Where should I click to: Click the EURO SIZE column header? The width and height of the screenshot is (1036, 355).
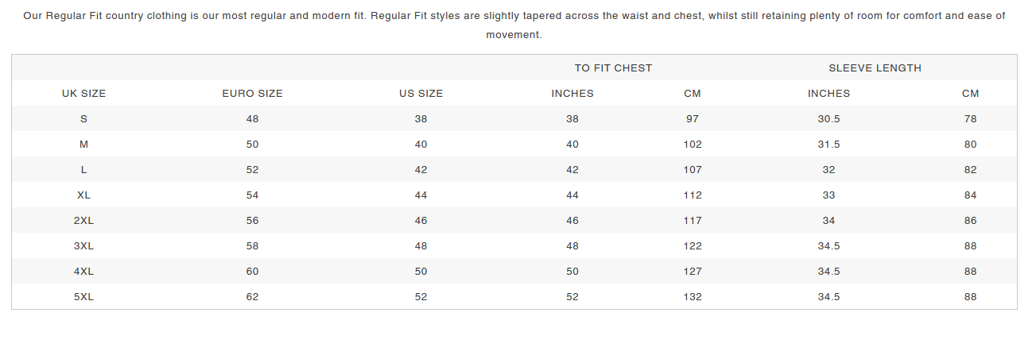tap(252, 93)
